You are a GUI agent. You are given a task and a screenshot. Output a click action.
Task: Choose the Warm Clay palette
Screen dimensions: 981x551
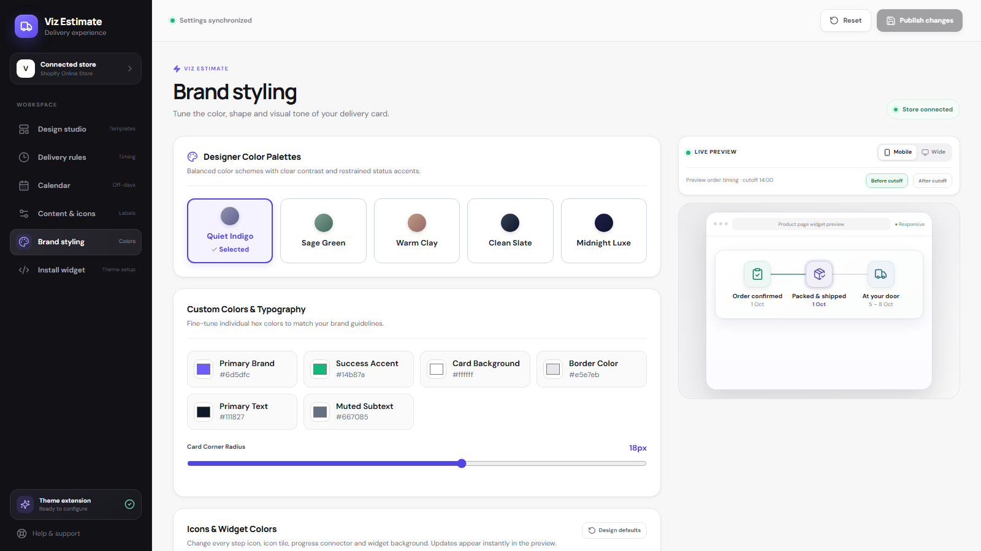click(417, 231)
